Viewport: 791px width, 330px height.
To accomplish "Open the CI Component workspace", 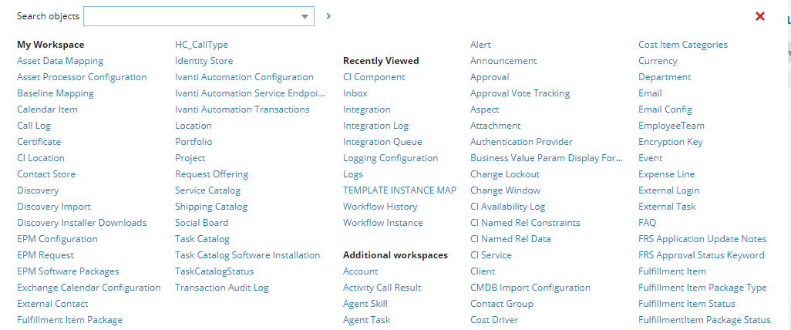I will click(374, 77).
